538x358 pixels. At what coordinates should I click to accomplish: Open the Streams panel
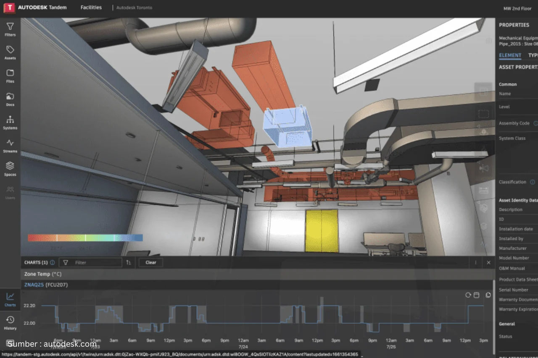tap(10, 145)
